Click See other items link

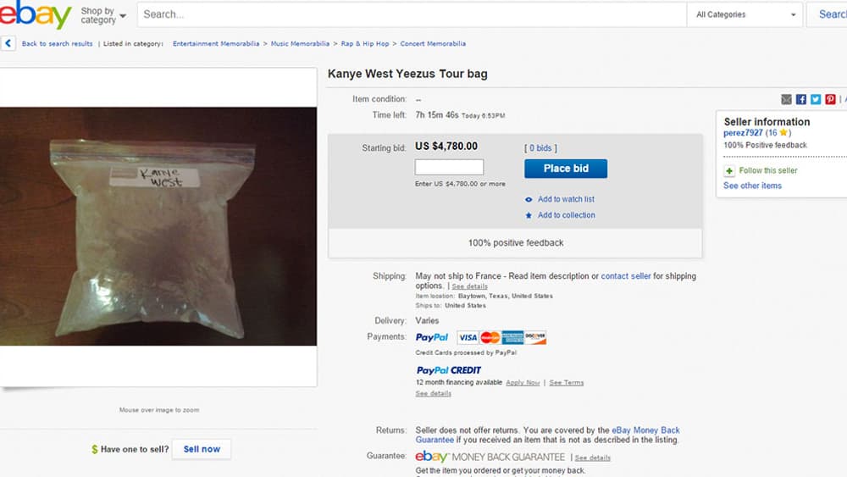[x=752, y=186]
